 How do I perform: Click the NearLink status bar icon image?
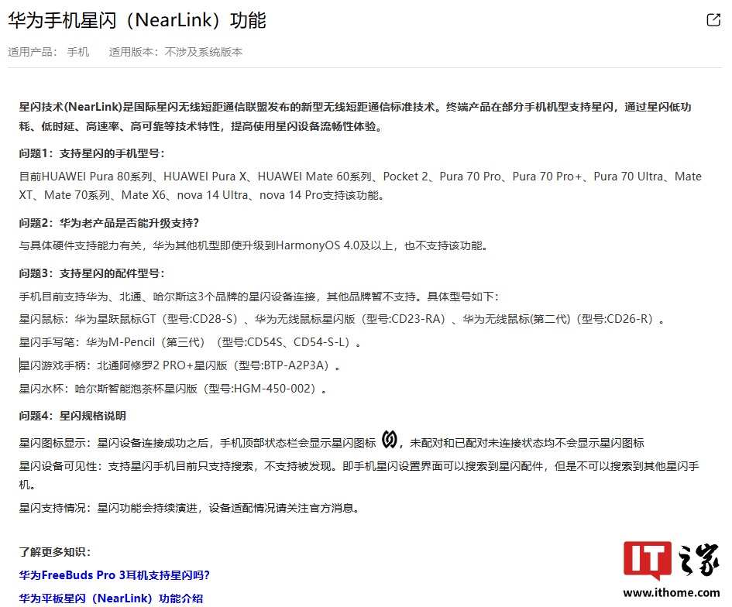(x=390, y=440)
